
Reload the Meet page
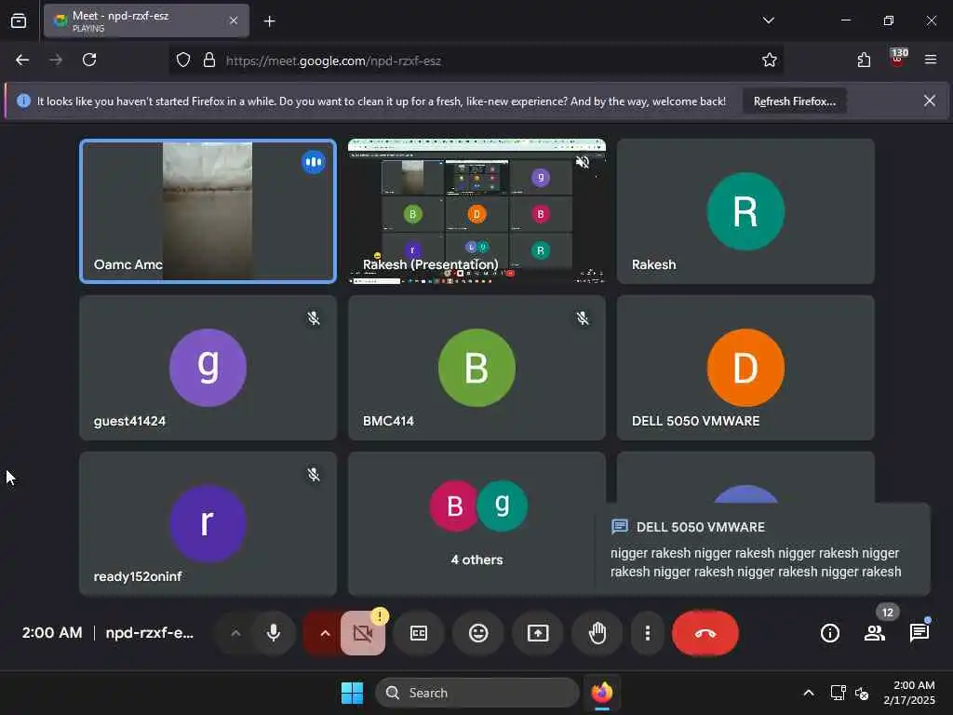89,60
